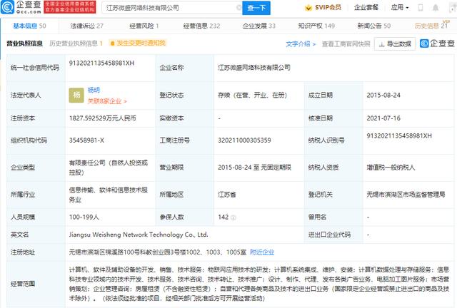This screenshot has width=457, height=308.
Task: Click the 企查查 logo in the header
Action: coord(24,9)
